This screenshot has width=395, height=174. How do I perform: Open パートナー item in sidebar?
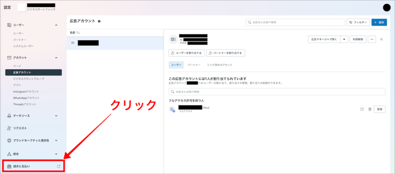[x=20, y=40]
